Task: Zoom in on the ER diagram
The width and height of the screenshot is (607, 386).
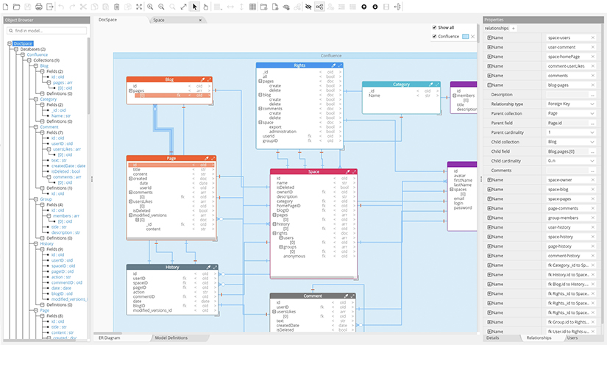Action: 150,7
